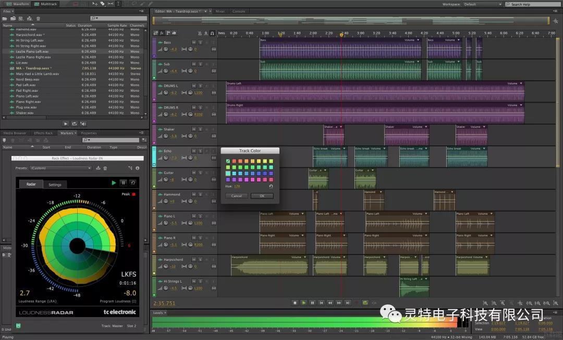Open the Presets (Custom) dropdown
This screenshot has height=340, width=563.
60,168
